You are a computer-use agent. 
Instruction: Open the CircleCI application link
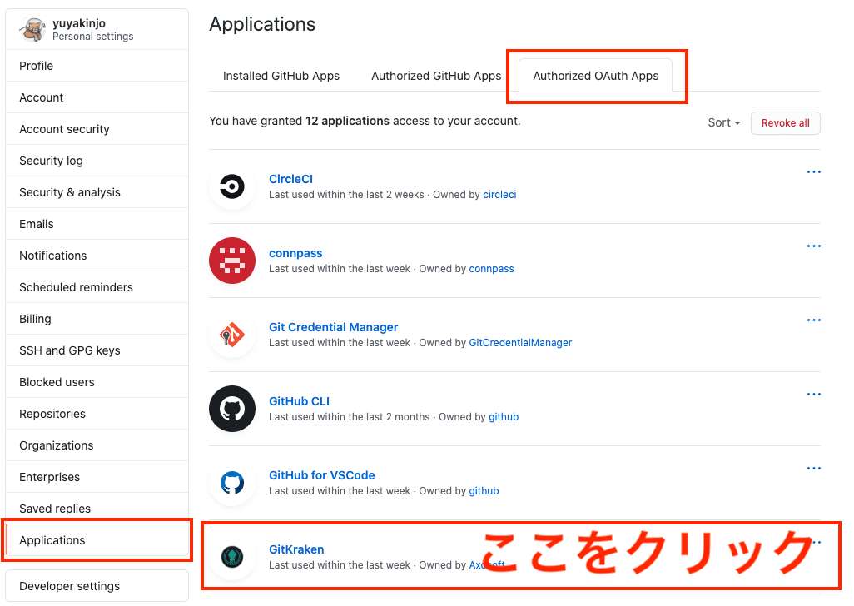click(x=290, y=179)
